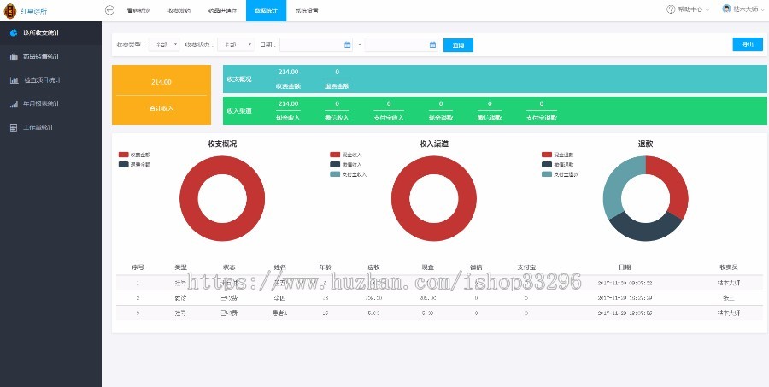Toggle 退费金额 legend in 收支概况 chart
The height and width of the screenshot is (387, 769).
[134, 164]
